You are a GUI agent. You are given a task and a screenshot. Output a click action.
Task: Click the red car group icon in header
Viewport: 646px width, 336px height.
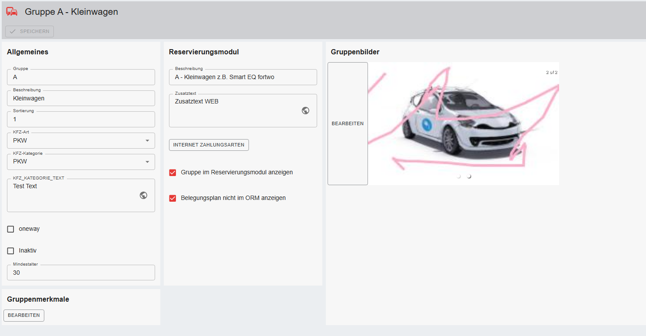click(12, 12)
